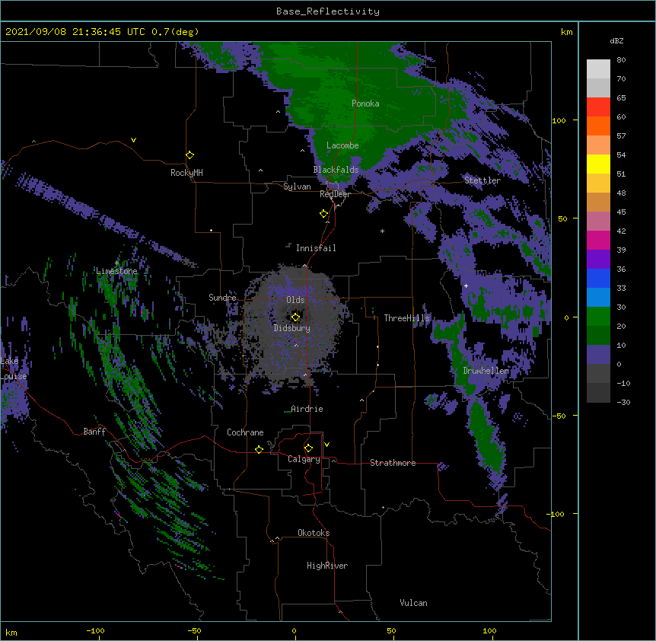The image size is (656, 641).
Task: Click the Olds label
Action: tap(295, 300)
